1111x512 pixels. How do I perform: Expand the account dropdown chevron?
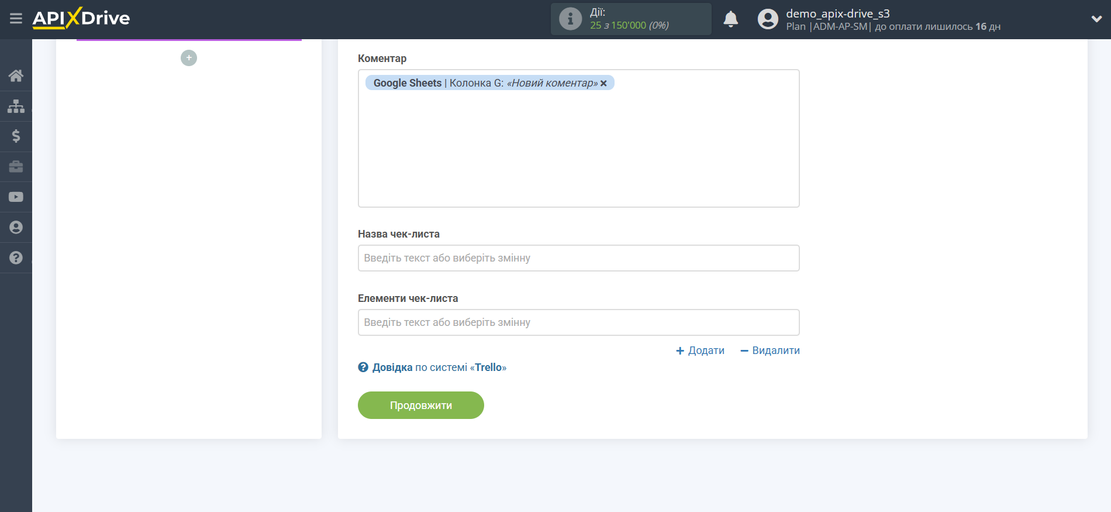tap(1096, 19)
